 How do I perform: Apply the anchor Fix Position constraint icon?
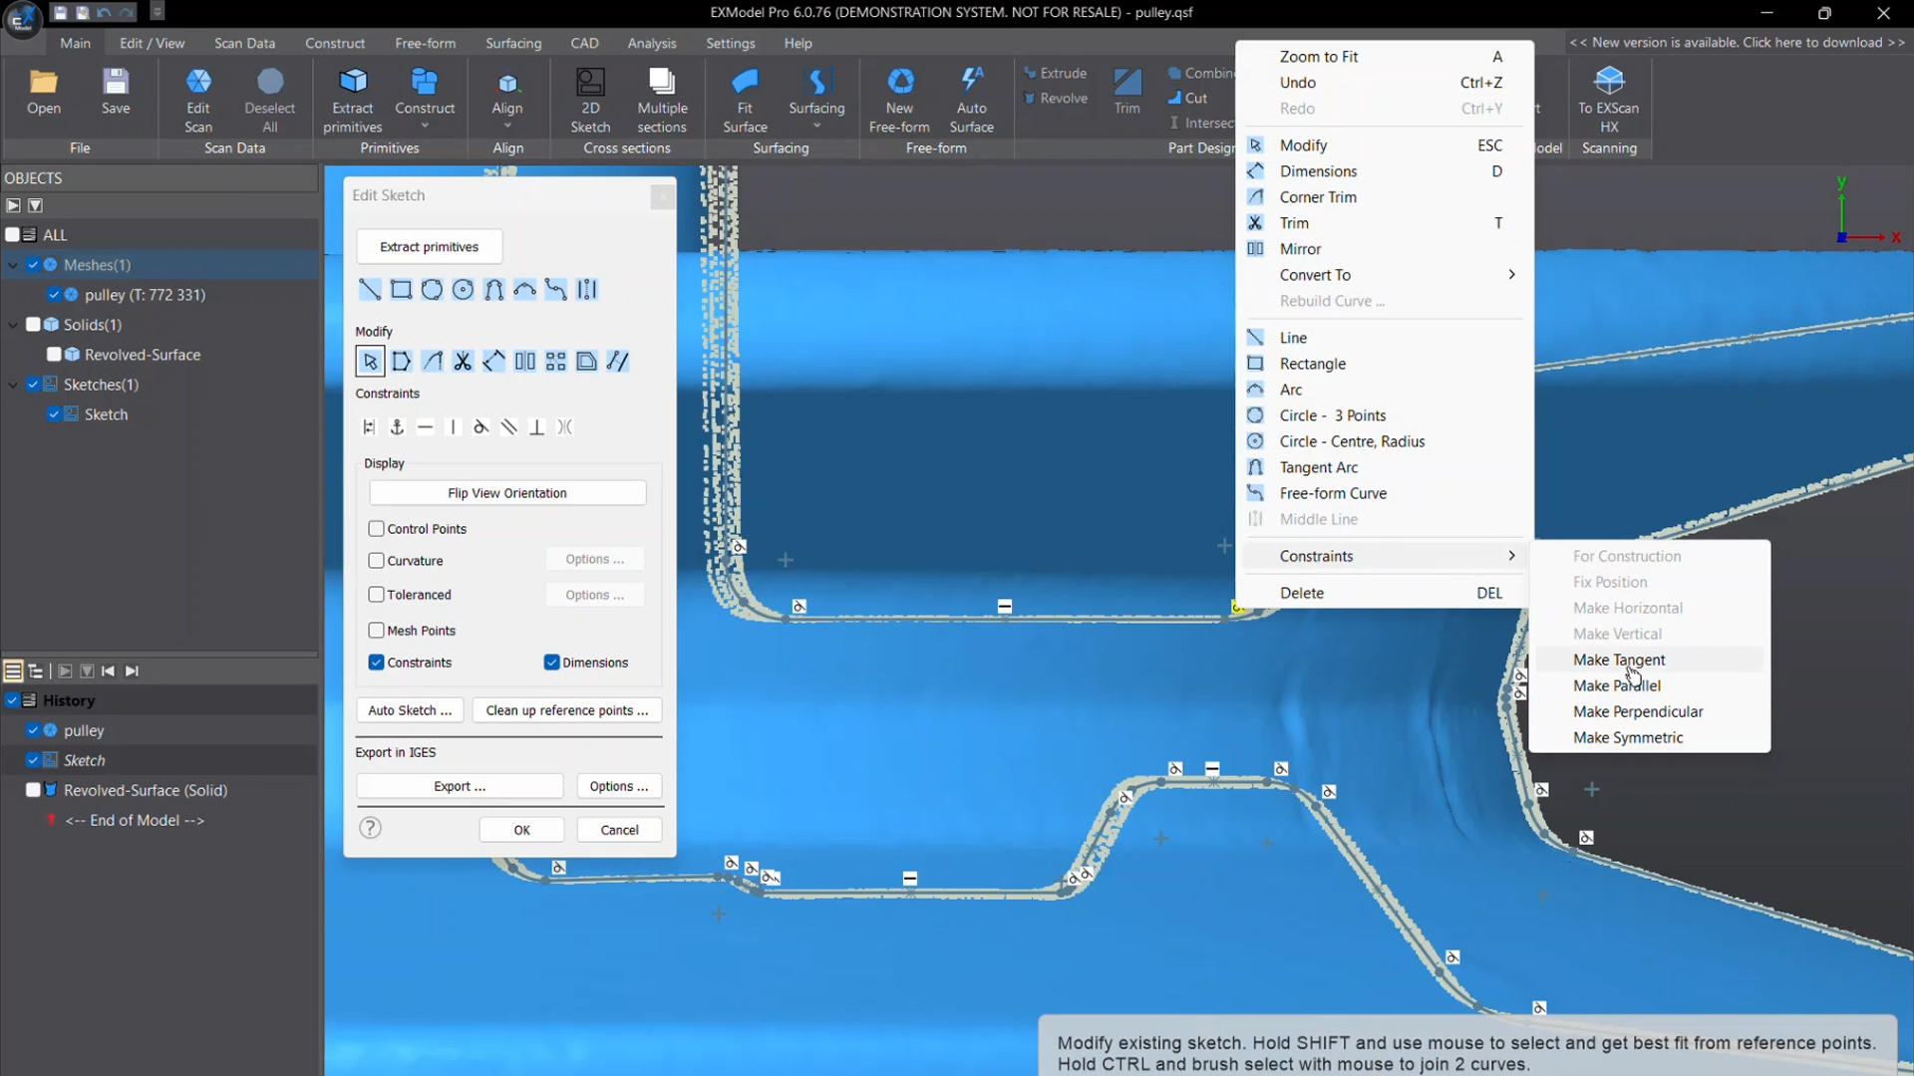pos(397,427)
